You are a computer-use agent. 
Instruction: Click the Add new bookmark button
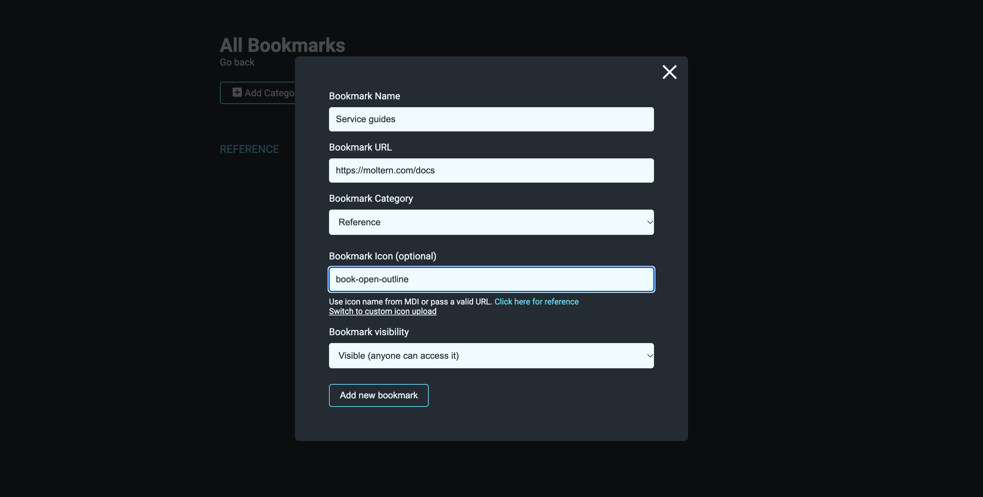(x=379, y=396)
